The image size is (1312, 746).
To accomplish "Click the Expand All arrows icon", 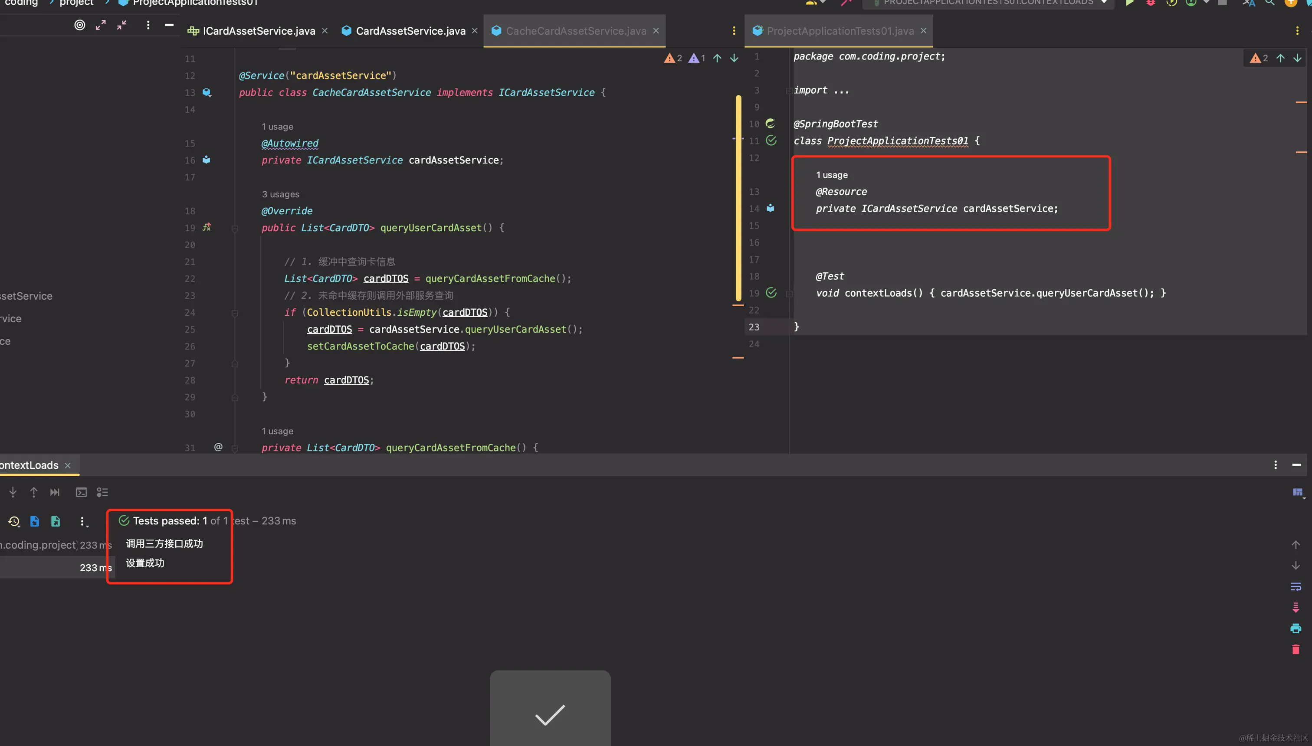I will pyautogui.click(x=101, y=25).
